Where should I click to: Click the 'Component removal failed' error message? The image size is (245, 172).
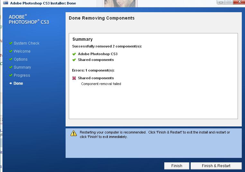coord(101,84)
